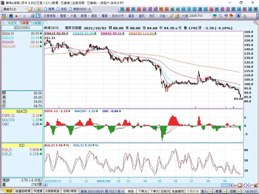Open the 技術分析 menu
This screenshot has width=259, height=194.
coord(119,16)
